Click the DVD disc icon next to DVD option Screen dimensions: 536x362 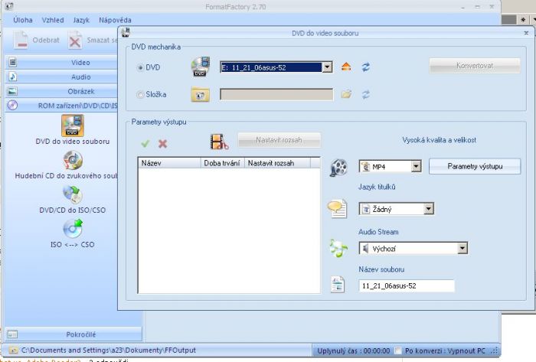(x=201, y=67)
